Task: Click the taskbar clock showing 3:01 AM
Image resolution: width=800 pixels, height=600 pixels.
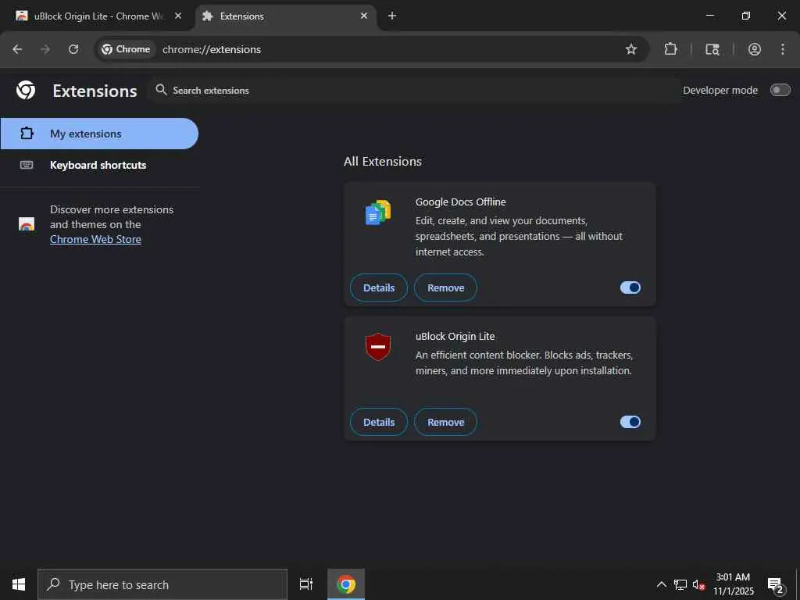Action: point(733,584)
